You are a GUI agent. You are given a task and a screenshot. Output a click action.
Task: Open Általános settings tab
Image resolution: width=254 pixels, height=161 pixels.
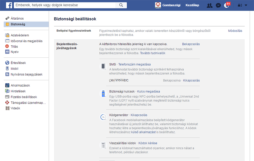click(17, 18)
